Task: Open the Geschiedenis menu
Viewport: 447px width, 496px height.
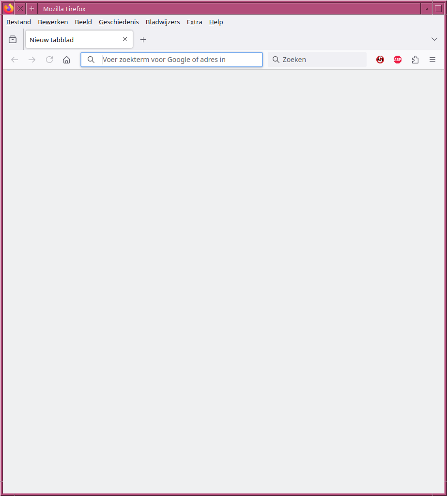Action: (x=119, y=22)
